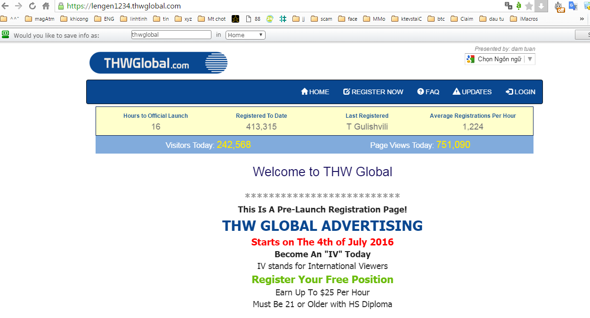The height and width of the screenshot is (318, 590).
Task: Open the FAQ menu item
Action: pyautogui.click(x=428, y=92)
